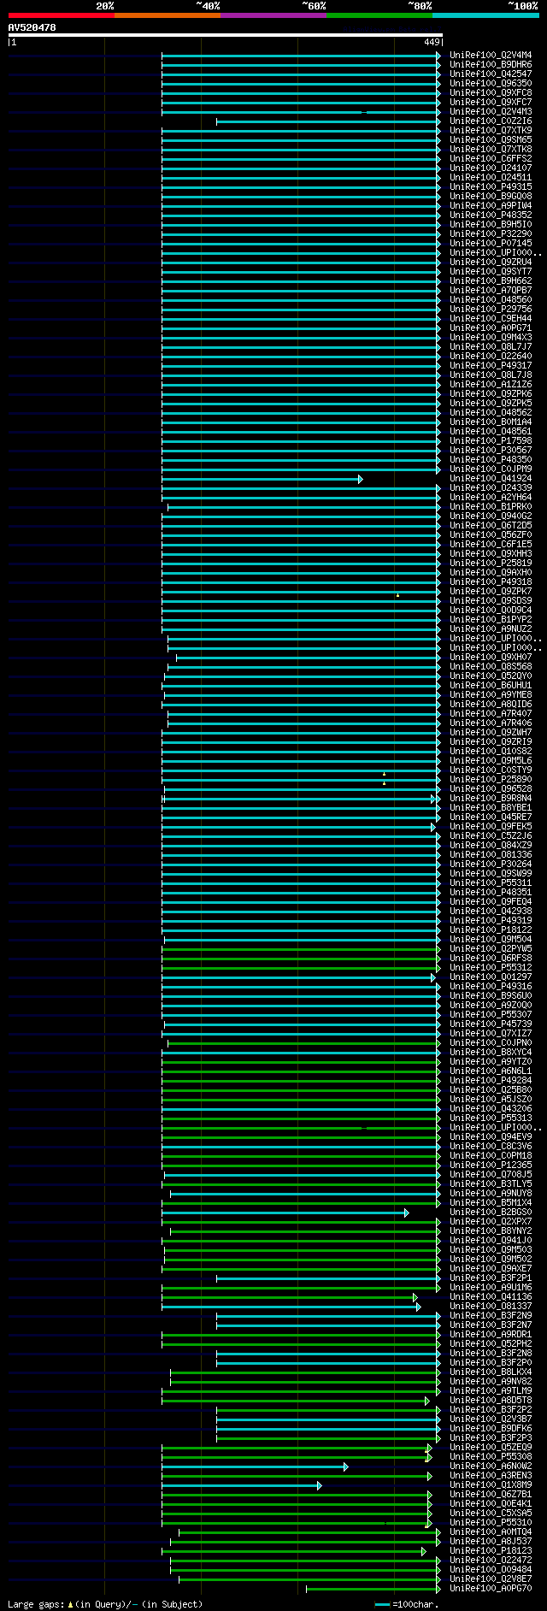Select hit label UniRef100_P32290
This screenshot has height=1611, width=547.
(x=491, y=234)
